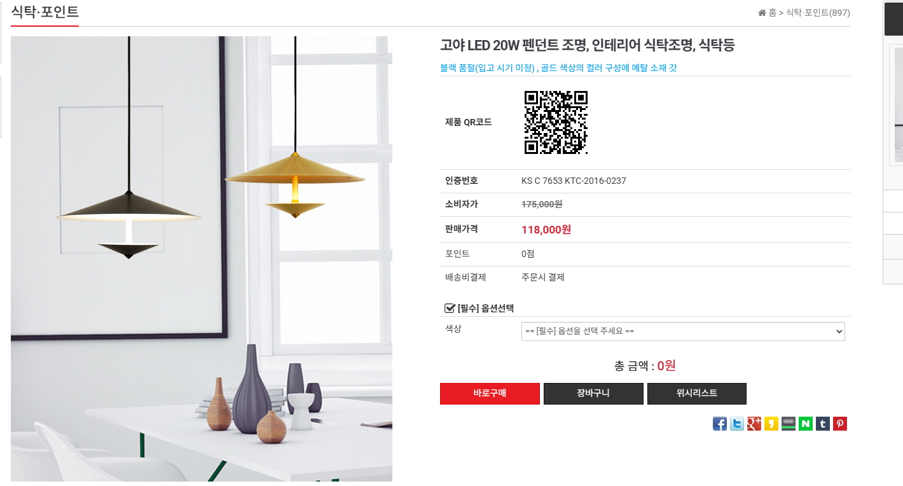The width and height of the screenshot is (903, 486).
Task: Share product on Tumblr
Action: (823, 424)
